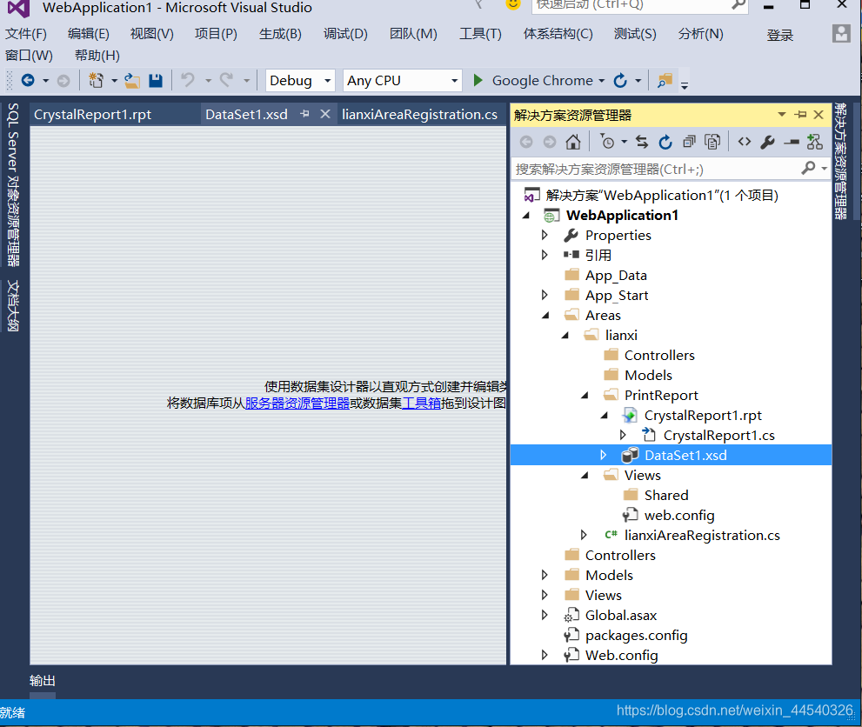The width and height of the screenshot is (862, 727).
Task: Expand the Global.asax node
Action: coord(545,615)
